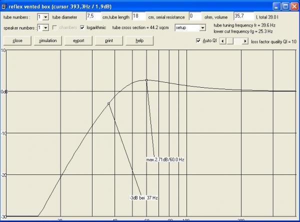Open the tube numbers dropdown

[46, 17]
